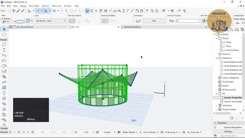This screenshot has height=138, width=245.
Task: Toggle layer visibility eye for Finish - Wall
Action: tap(38, 21)
